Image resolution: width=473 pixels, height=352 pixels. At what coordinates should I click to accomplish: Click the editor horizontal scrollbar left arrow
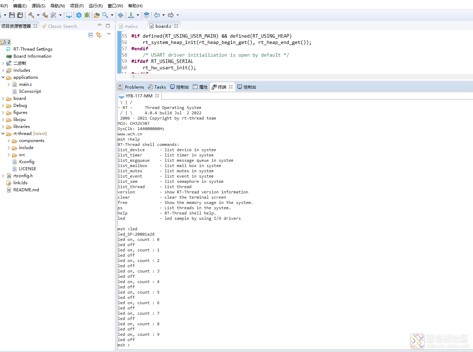(133, 76)
